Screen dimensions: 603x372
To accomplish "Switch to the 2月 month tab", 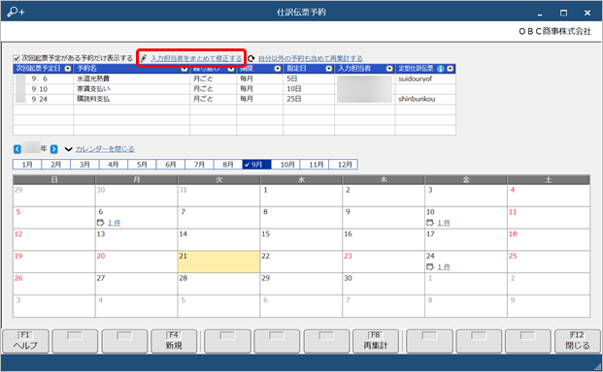I will [x=55, y=165].
